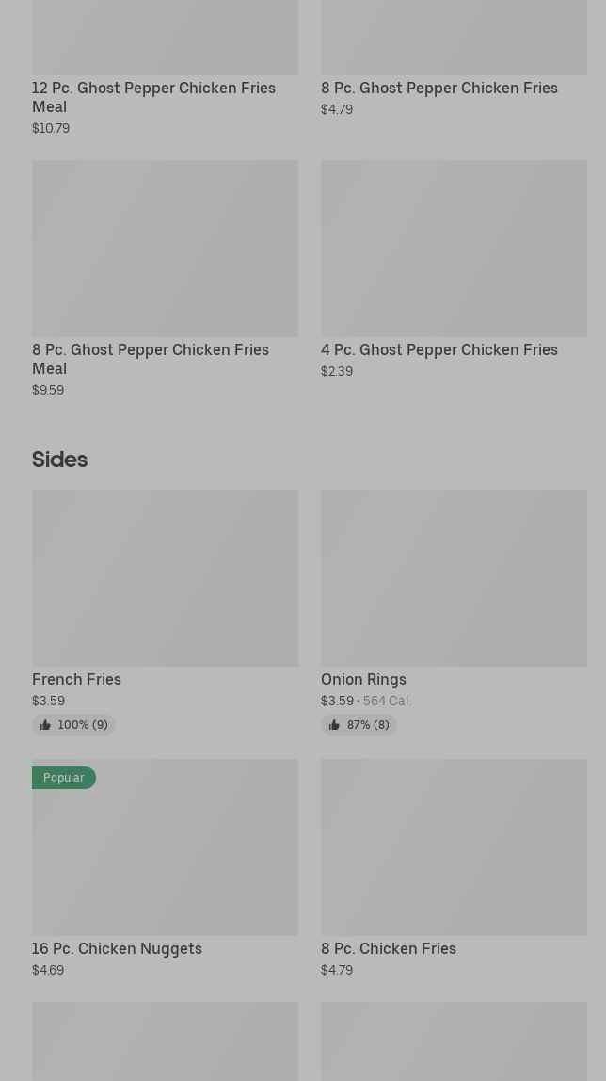Image resolution: width=606 pixels, height=1081 pixels.
Task: Open 4 Pc. Ghost Pepper Chicken Fries image
Action: (454, 248)
